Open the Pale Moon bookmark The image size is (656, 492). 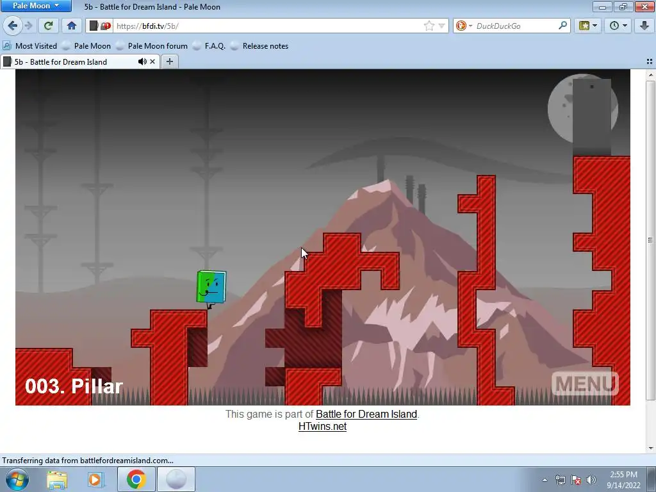[x=86, y=46]
